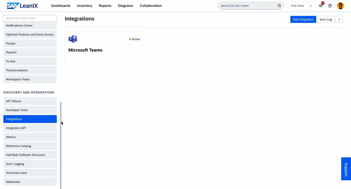Click the search magnifier icon

[x=279, y=5]
